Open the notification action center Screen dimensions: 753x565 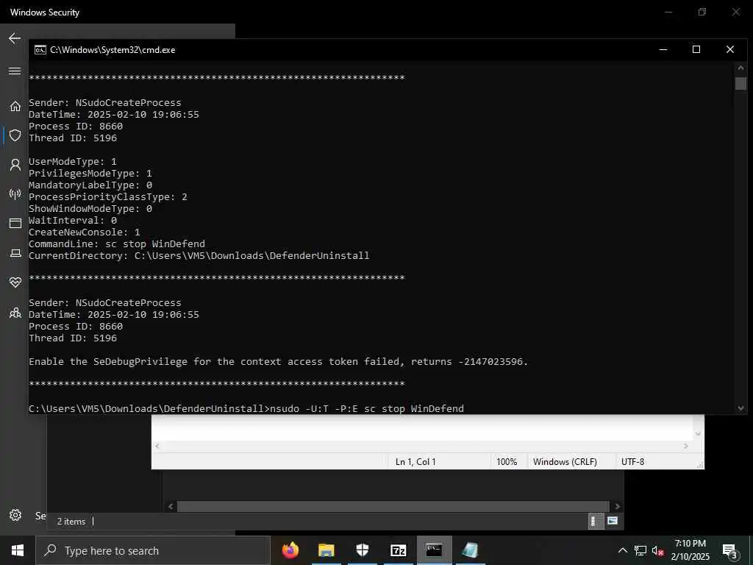pos(730,551)
